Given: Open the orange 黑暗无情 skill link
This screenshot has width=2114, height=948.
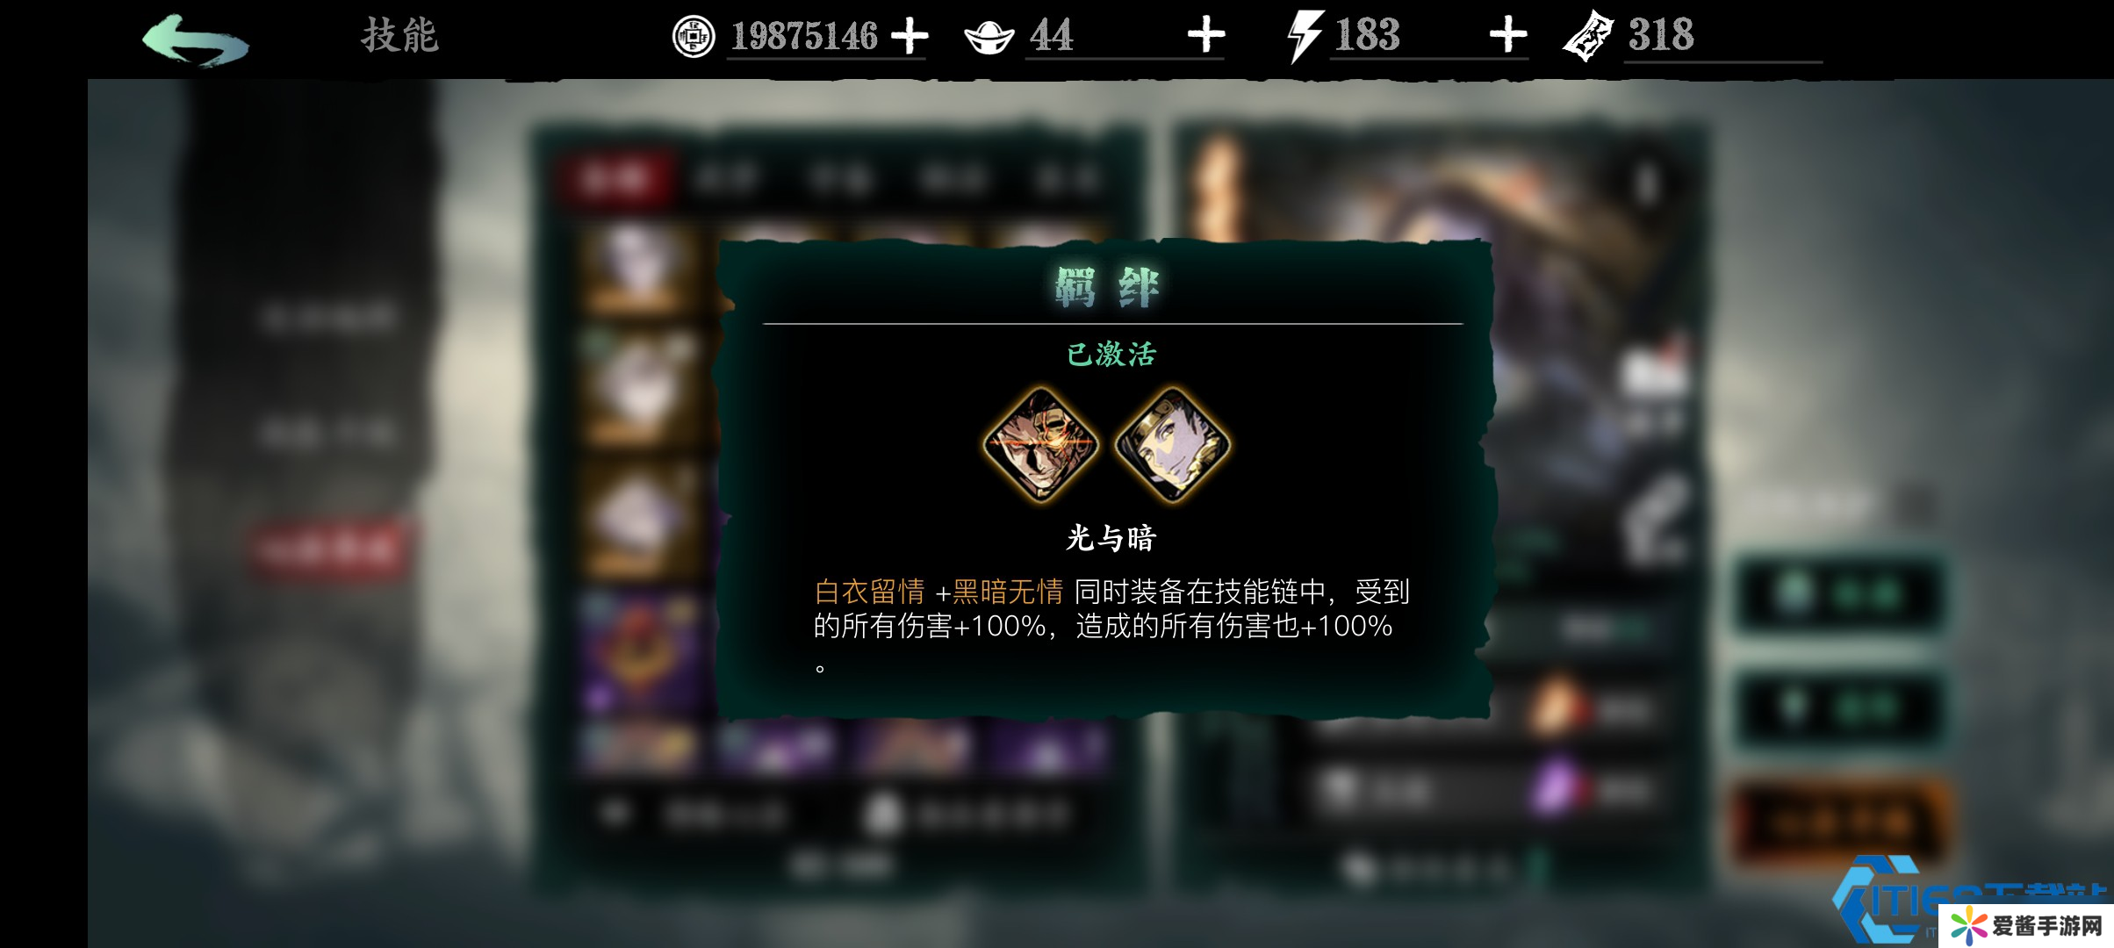Looking at the screenshot, I should tap(1008, 592).
